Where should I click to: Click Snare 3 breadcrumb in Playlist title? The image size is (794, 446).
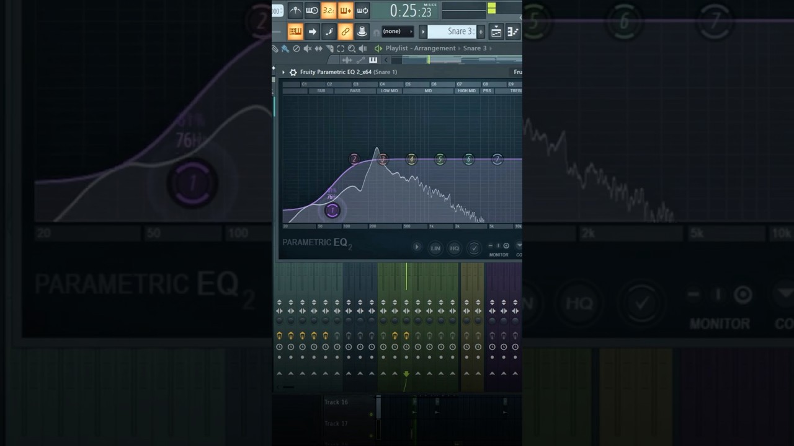[475, 48]
